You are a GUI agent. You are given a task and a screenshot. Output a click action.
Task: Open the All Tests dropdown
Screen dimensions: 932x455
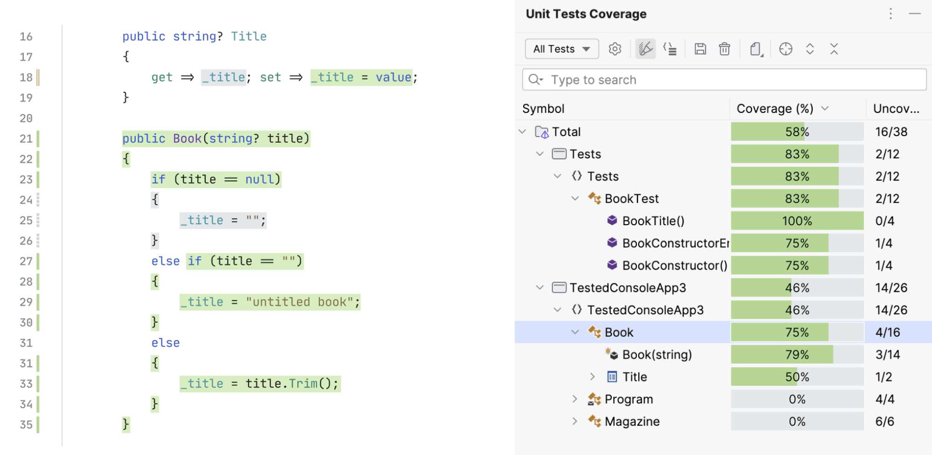pos(562,49)
